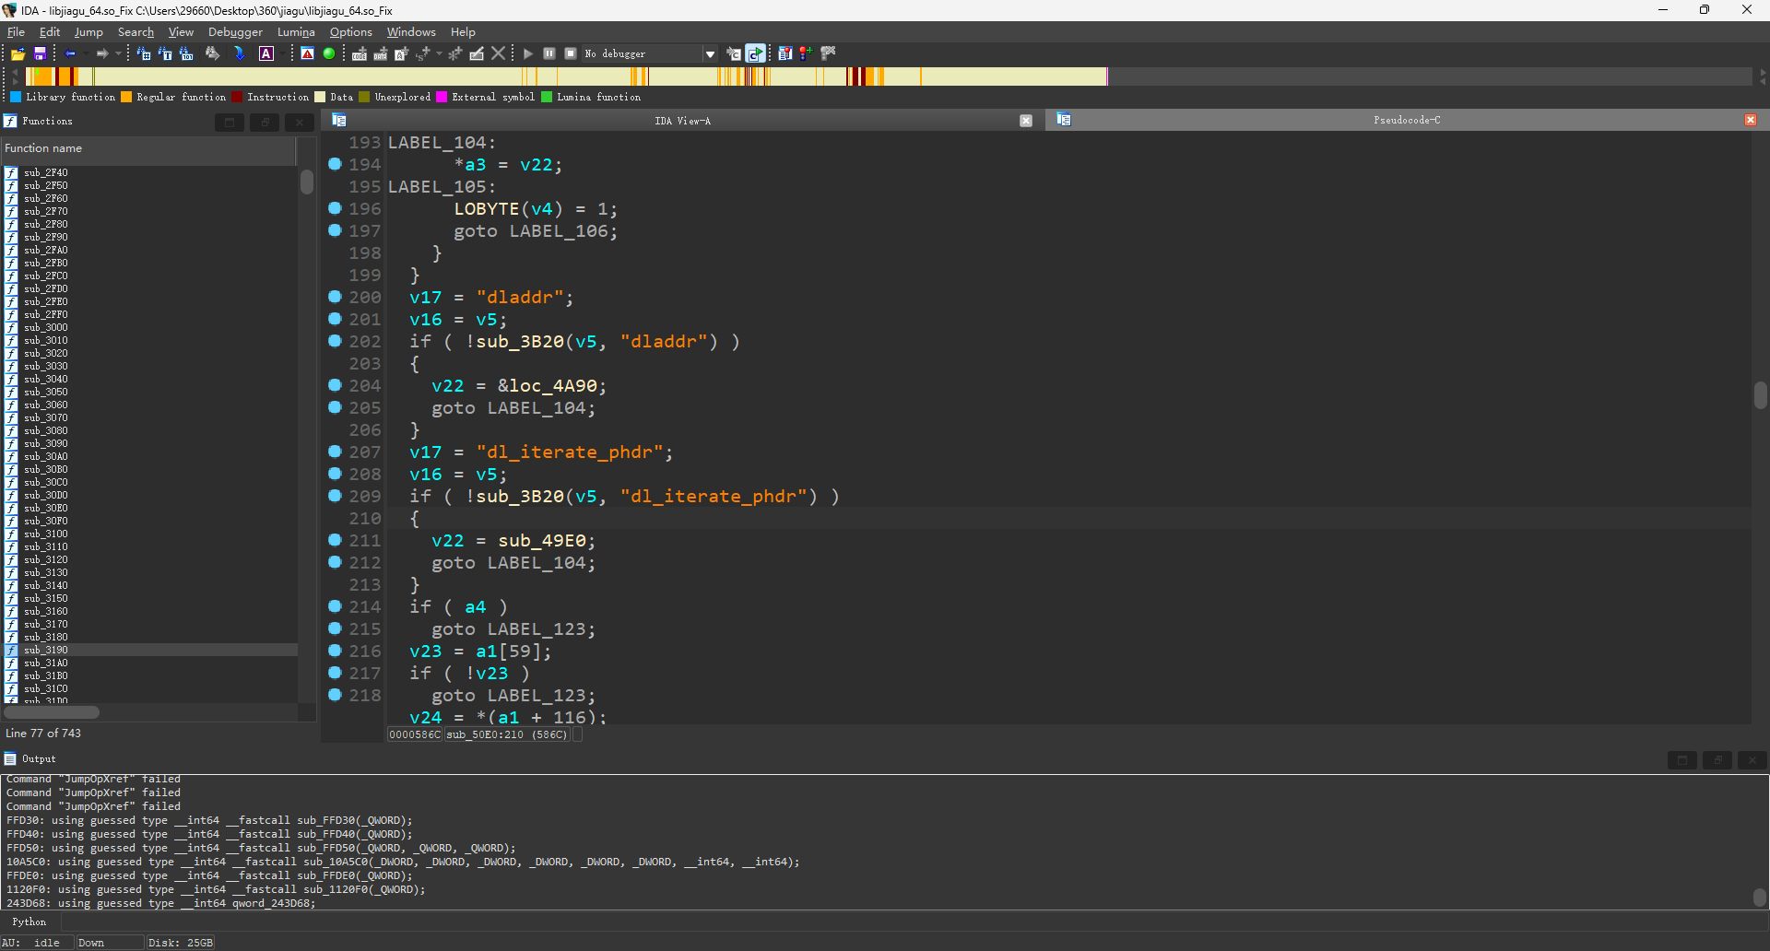The image size is (1770, 951).
Task: Click the Functions list horizontal scrollbar thumb
Action: tap(51, 711)
